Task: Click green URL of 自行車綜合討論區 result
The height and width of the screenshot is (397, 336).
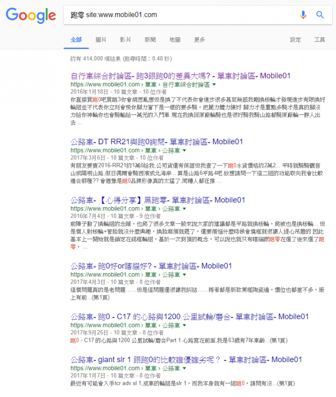Action: [x=140, y=85]
